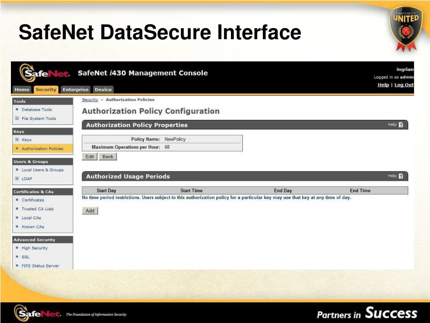Click the Start Day column header

(106, 191)
